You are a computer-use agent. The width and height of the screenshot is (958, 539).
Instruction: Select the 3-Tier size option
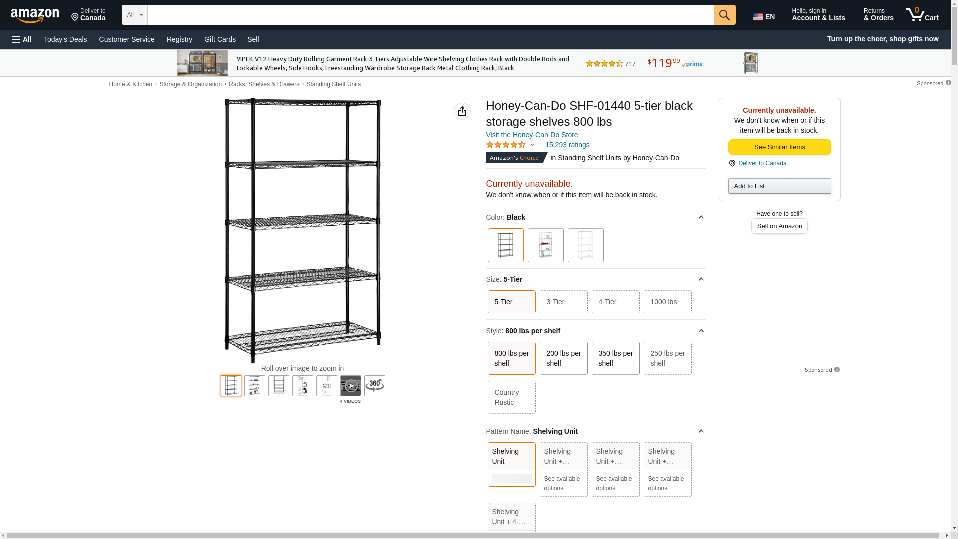click(x=563, y=302)
